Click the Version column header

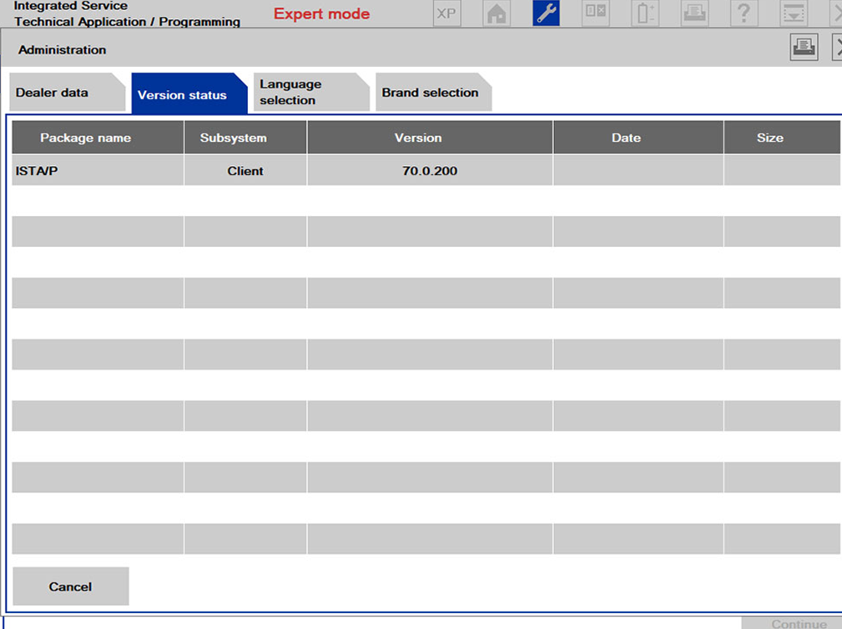pyautogui.click(x=430, y=138)
